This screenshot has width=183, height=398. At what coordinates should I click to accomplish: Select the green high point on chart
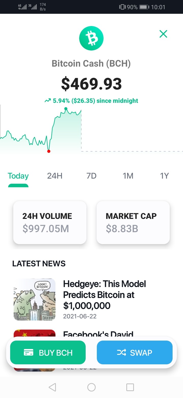[x=66, y=109]
